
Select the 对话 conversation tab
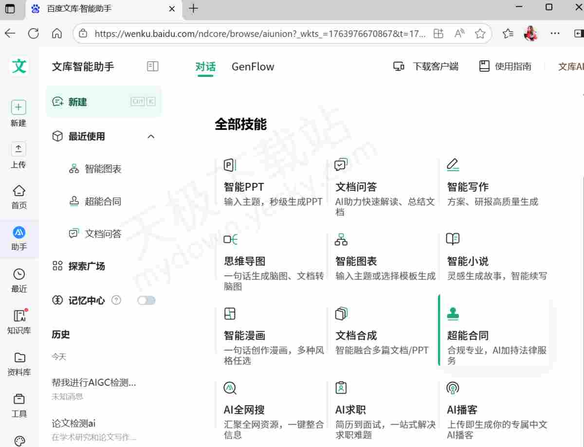tap(205, 67)
